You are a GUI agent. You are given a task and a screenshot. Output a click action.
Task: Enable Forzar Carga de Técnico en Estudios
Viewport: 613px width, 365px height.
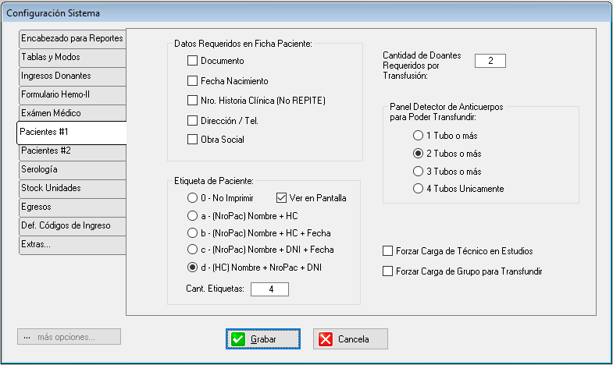point(388,251)
